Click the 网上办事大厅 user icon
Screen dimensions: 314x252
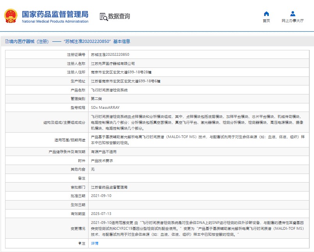(293, 14)
